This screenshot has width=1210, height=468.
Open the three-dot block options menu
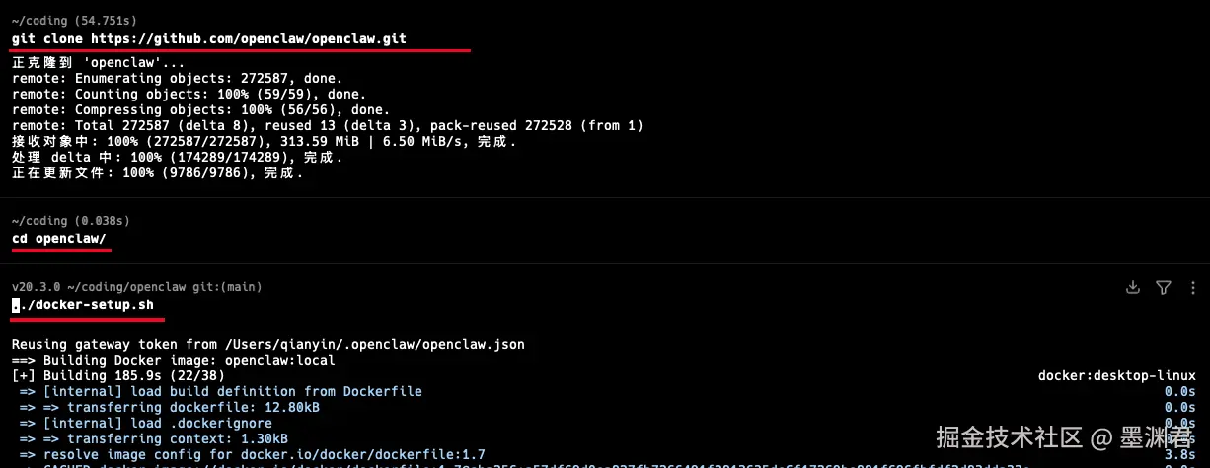(x=1190, y=287)
